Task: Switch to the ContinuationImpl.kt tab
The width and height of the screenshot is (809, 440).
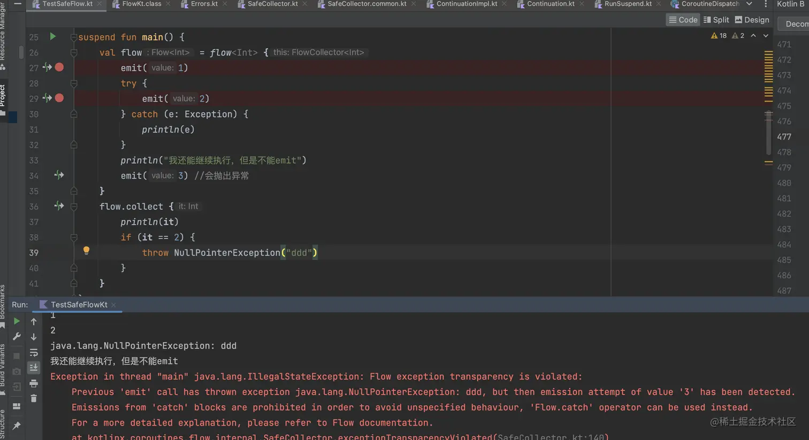Action: click(x=466, y=4)
